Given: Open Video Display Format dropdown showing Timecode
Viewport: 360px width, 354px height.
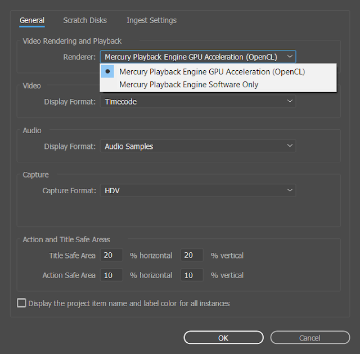Looking at the screenshot, I should pos(198,101).
